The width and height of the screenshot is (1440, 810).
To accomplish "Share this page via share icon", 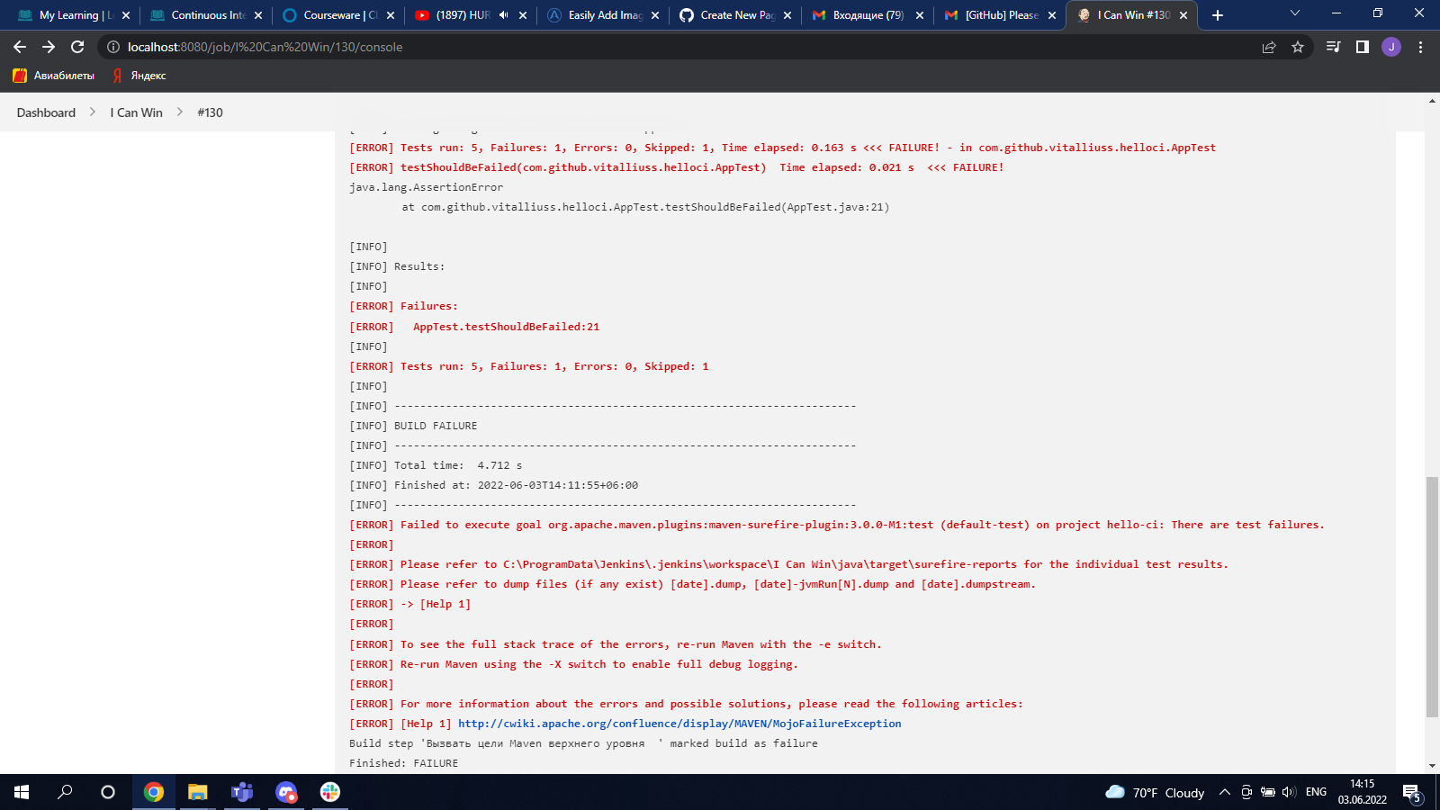I will (x=1269, y=47).
